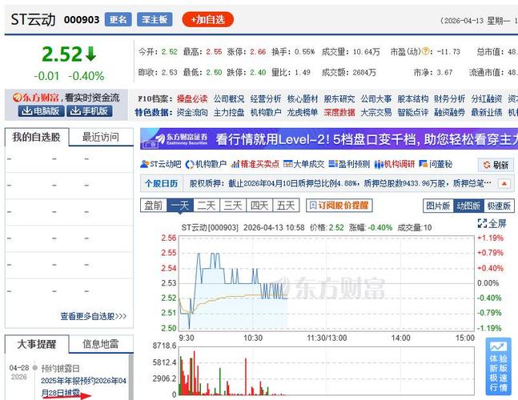Click the 更名 badge
This screenshot has width=518, height=400.
point(118,19)
